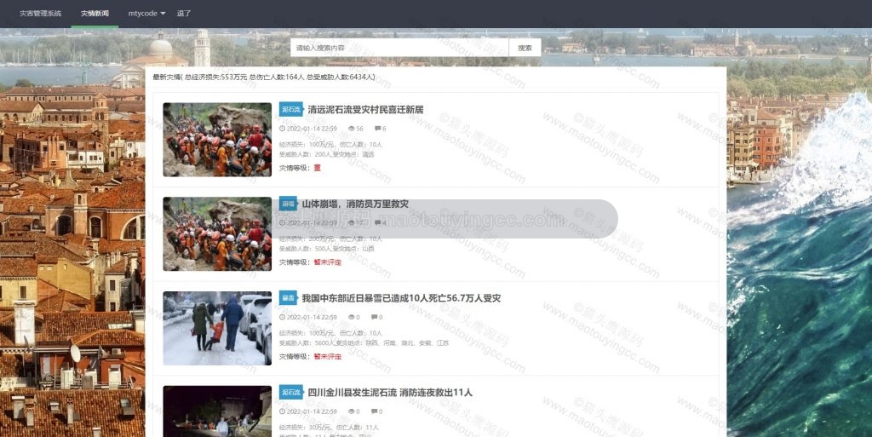This screenshot has width=872, height=437.
Task: Click snowy street thumbnail of 暴雪 article
Action: pos(217,328)
